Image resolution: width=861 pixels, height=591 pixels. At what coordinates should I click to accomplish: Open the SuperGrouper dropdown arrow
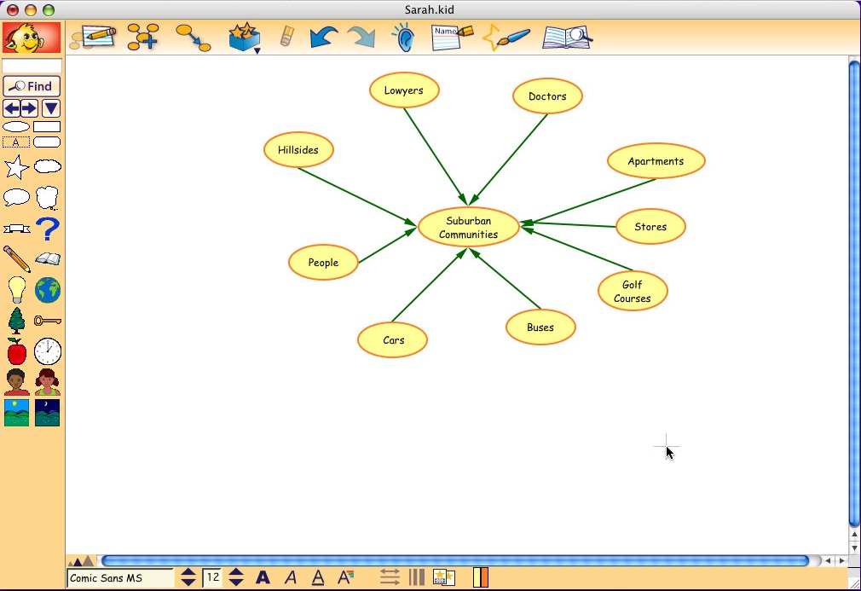[257, 50]
